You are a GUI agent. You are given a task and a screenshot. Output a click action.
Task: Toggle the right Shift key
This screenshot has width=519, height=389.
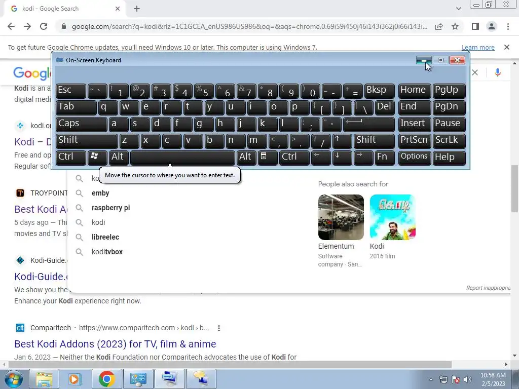point(374,141)
